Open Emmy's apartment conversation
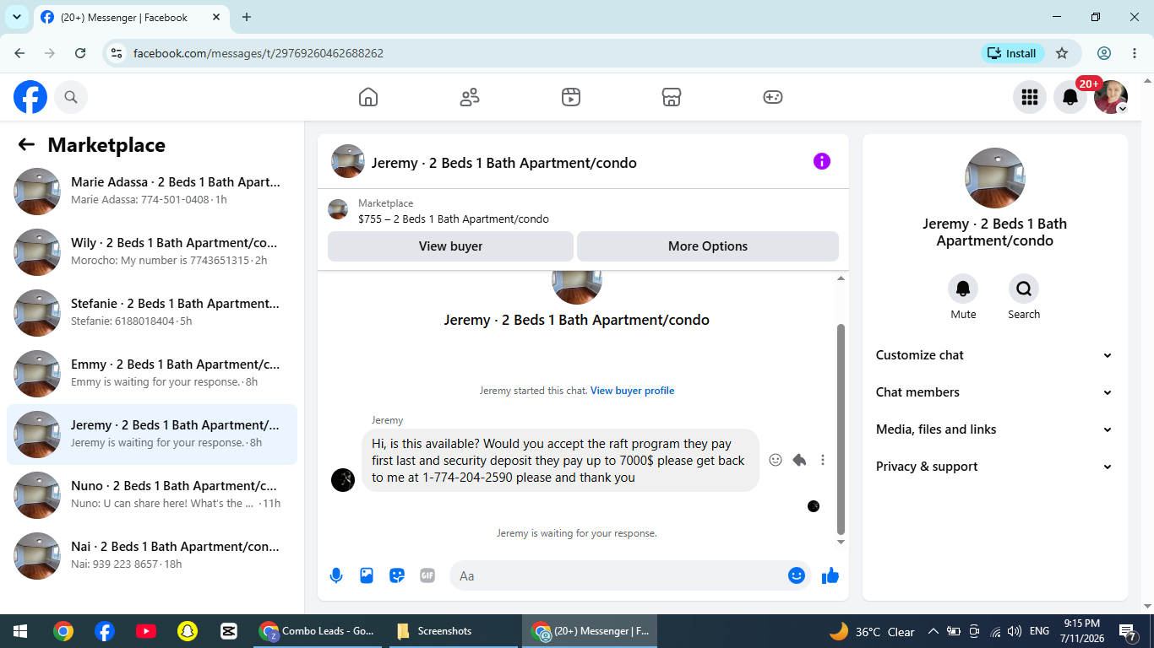The width and height of the screenshot is (1154, 648). 152,373
